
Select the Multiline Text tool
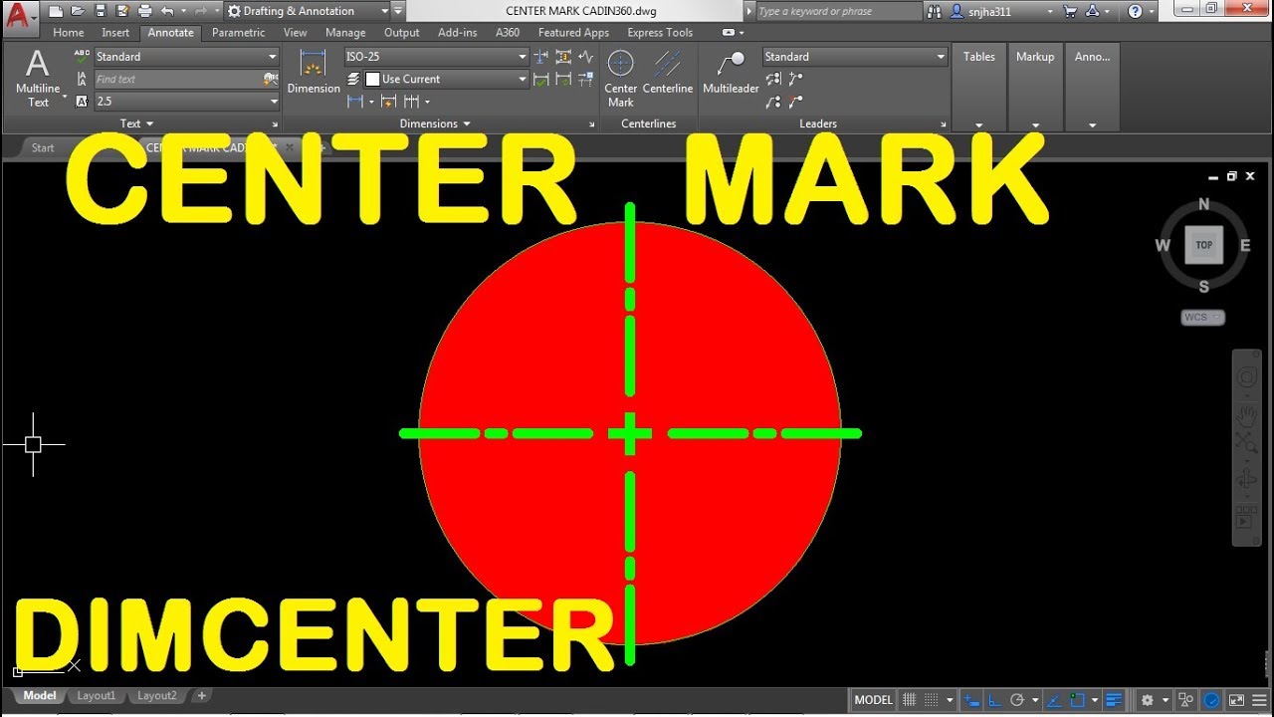[x=38, y=78]
